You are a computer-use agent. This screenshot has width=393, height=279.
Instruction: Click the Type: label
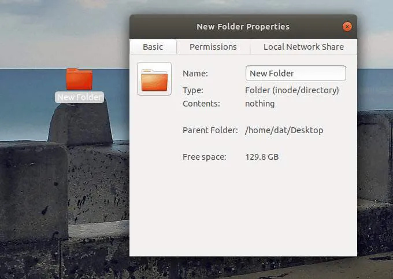point(193,90)
